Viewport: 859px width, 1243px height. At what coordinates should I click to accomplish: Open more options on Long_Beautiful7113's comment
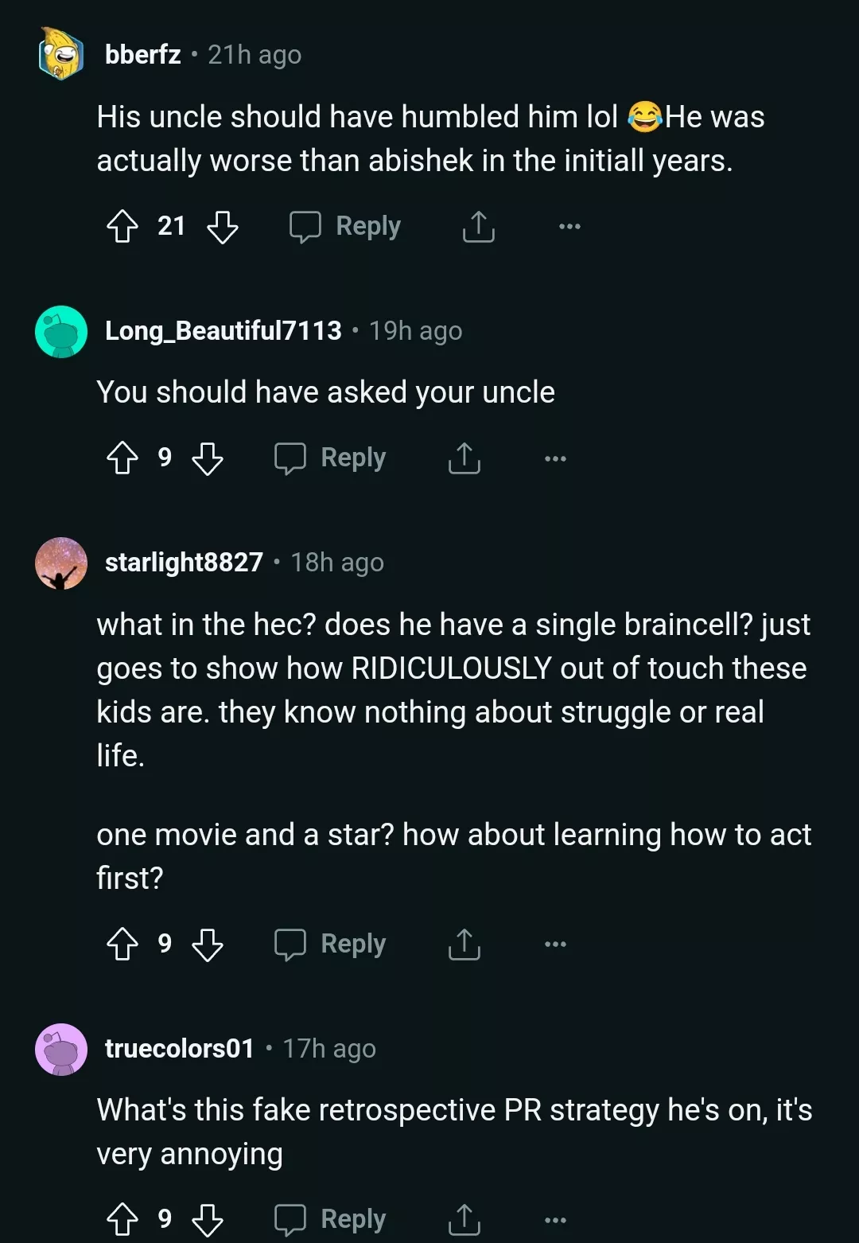555,458
